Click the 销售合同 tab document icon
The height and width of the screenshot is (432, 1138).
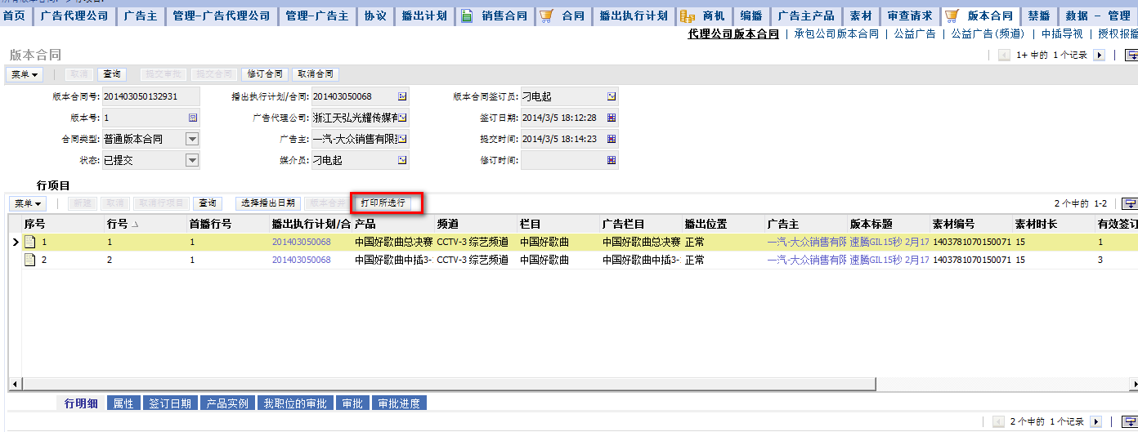[x=467, y=16]
